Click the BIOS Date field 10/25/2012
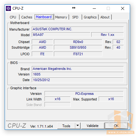Screen dimensions: 136x136 (78, 80)
